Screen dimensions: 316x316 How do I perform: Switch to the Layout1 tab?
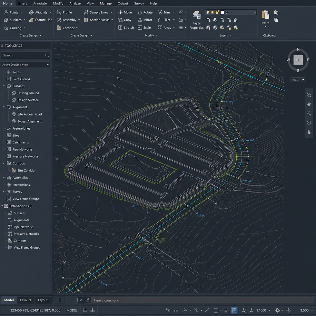click(25, 300)
